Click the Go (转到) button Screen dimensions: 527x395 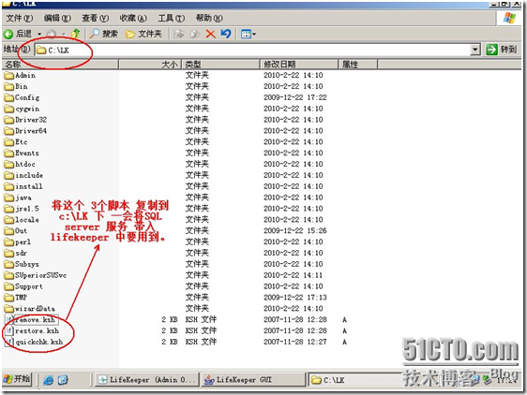(x=502, y=50)
